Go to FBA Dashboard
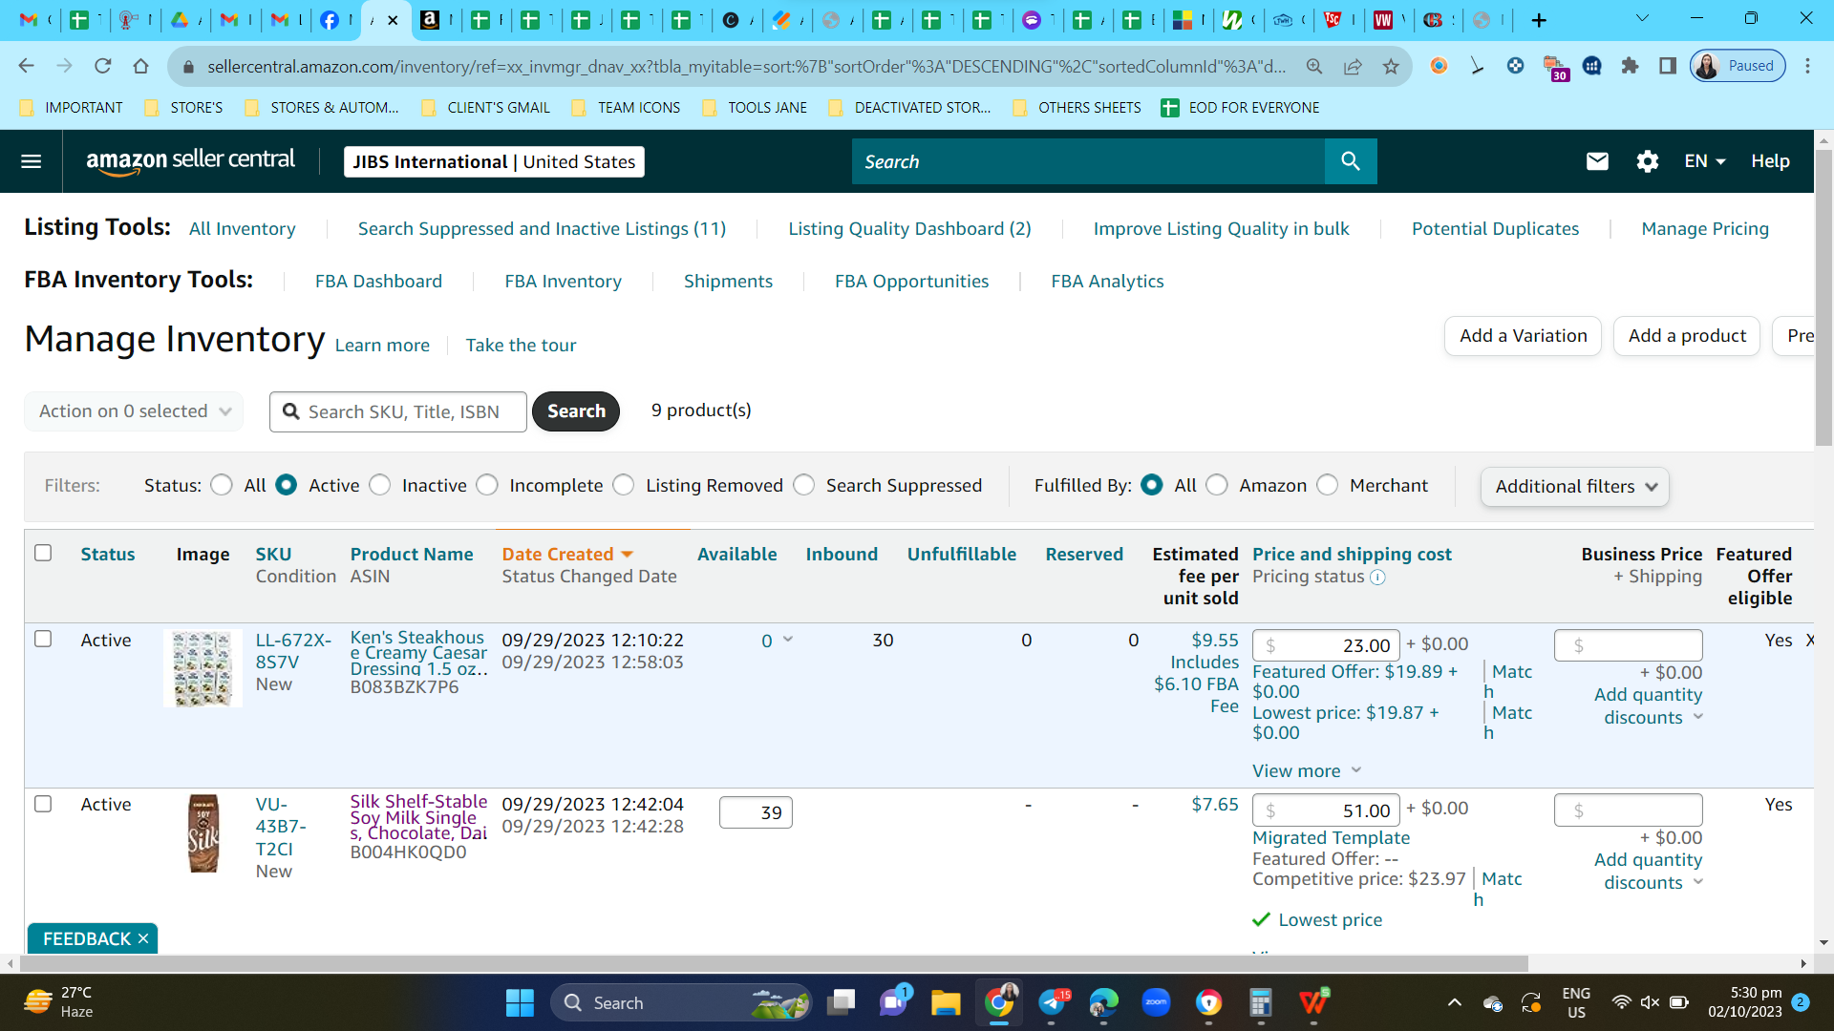 click(x=378, y=282)
